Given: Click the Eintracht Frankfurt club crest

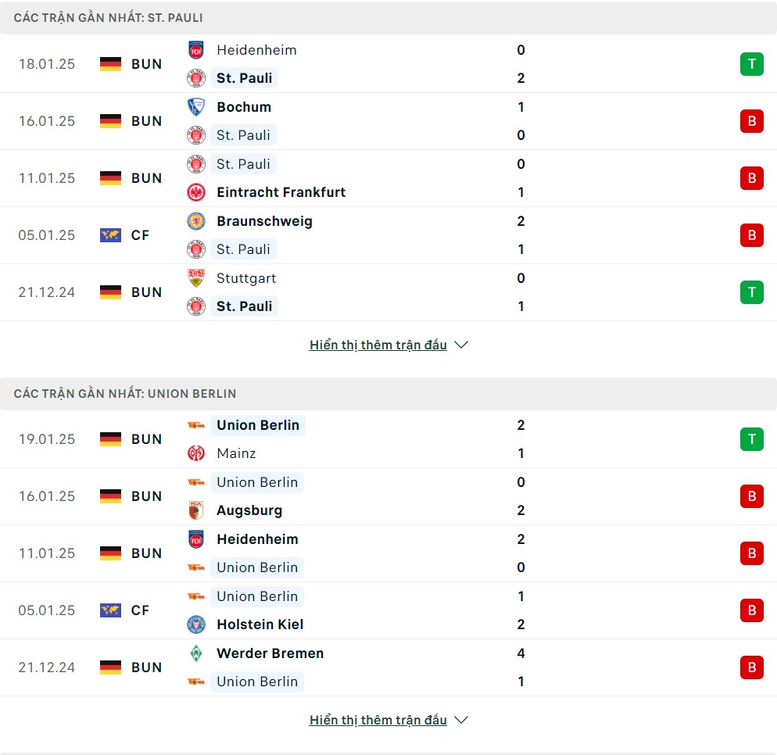Looking at the screenshot, I should click(x=196, y=192).
